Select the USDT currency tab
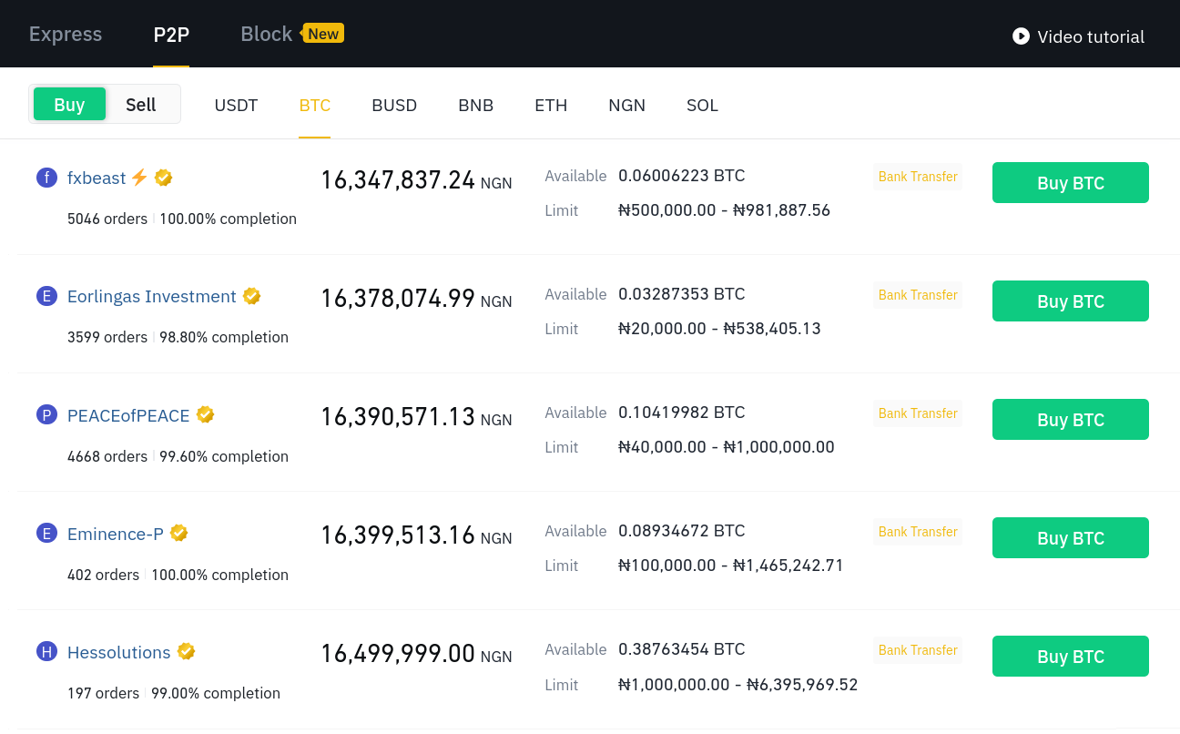Image resolution: width=1180 pixels, height=734 pixels. coord(236,106)
